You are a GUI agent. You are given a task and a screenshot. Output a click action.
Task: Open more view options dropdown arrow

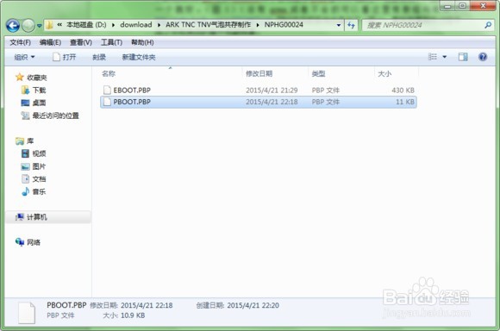(445, 57)
